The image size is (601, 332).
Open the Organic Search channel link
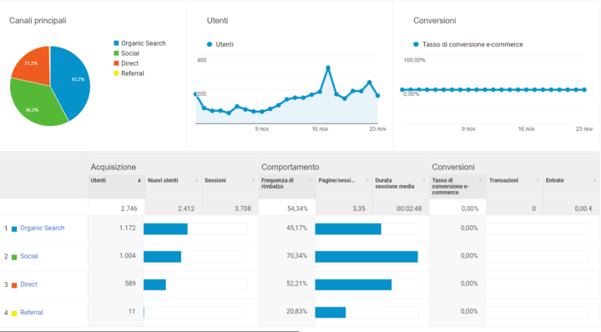(x=43, y=228)
